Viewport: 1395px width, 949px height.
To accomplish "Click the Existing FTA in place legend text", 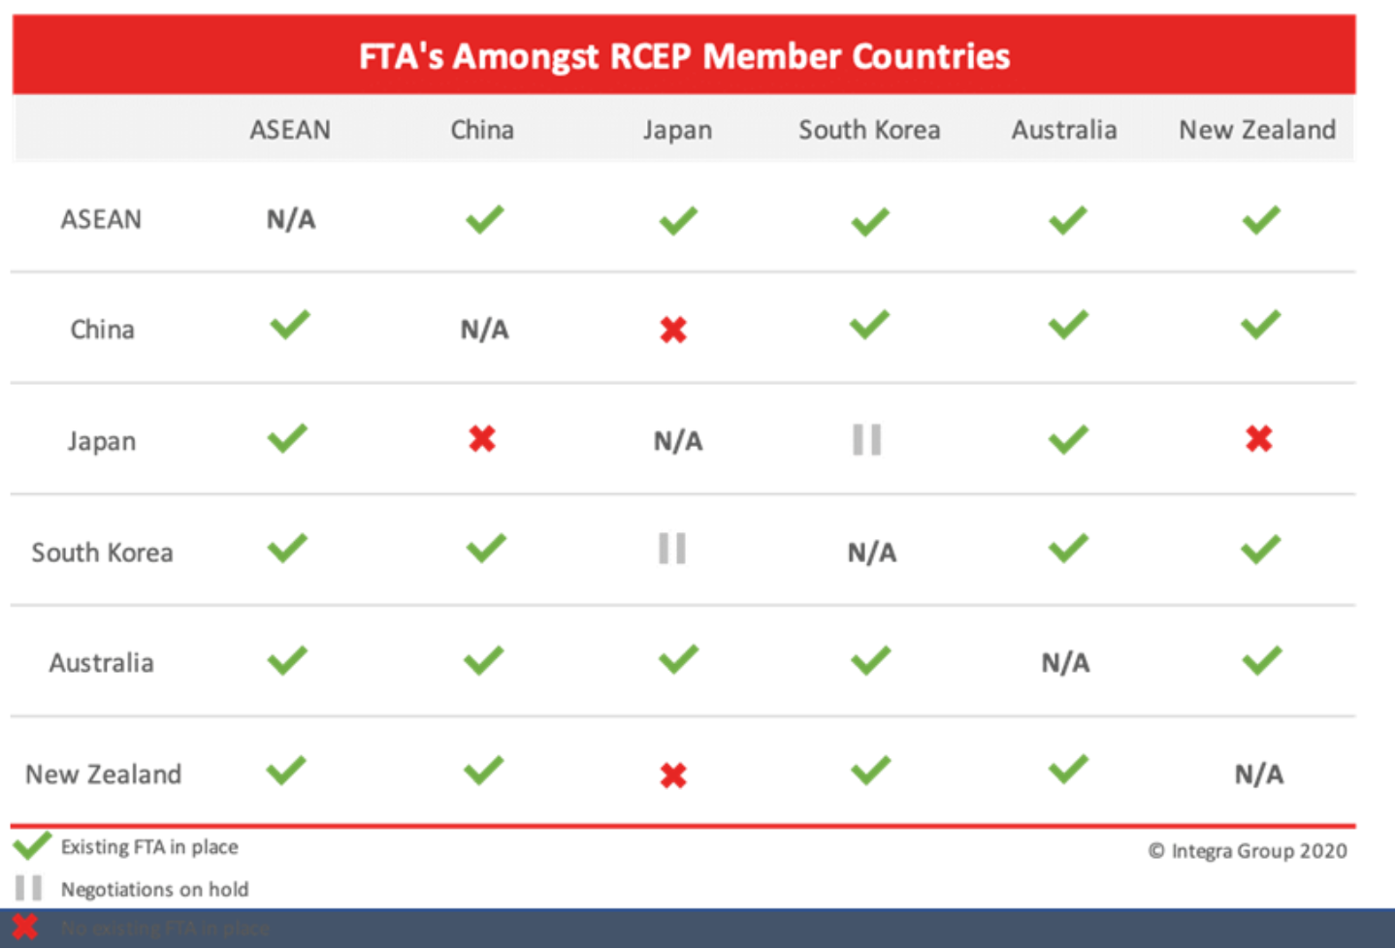I will (x=149, y=847).
